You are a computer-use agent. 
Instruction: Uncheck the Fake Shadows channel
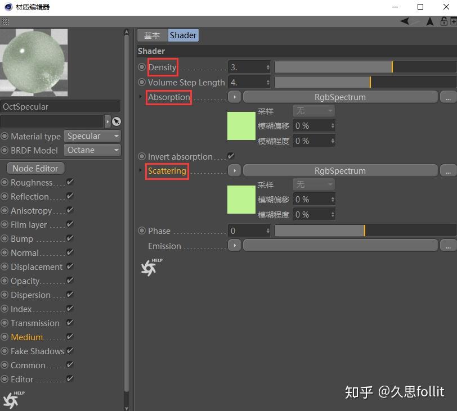pyautogui.click(x=70, y=351)
